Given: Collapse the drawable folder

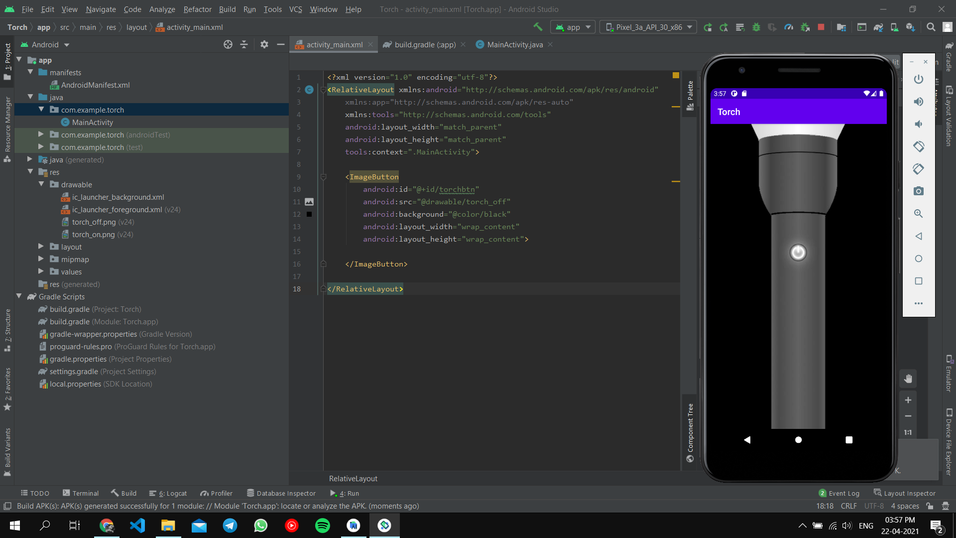Looking at the screenshot, I should coord(42,184).
